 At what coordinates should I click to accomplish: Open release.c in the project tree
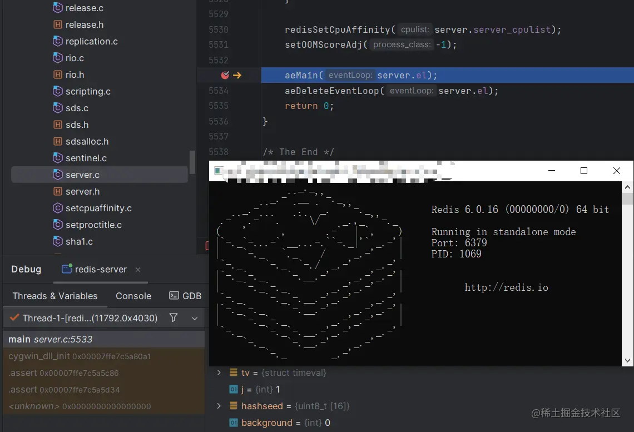click(x=85, y=8)
